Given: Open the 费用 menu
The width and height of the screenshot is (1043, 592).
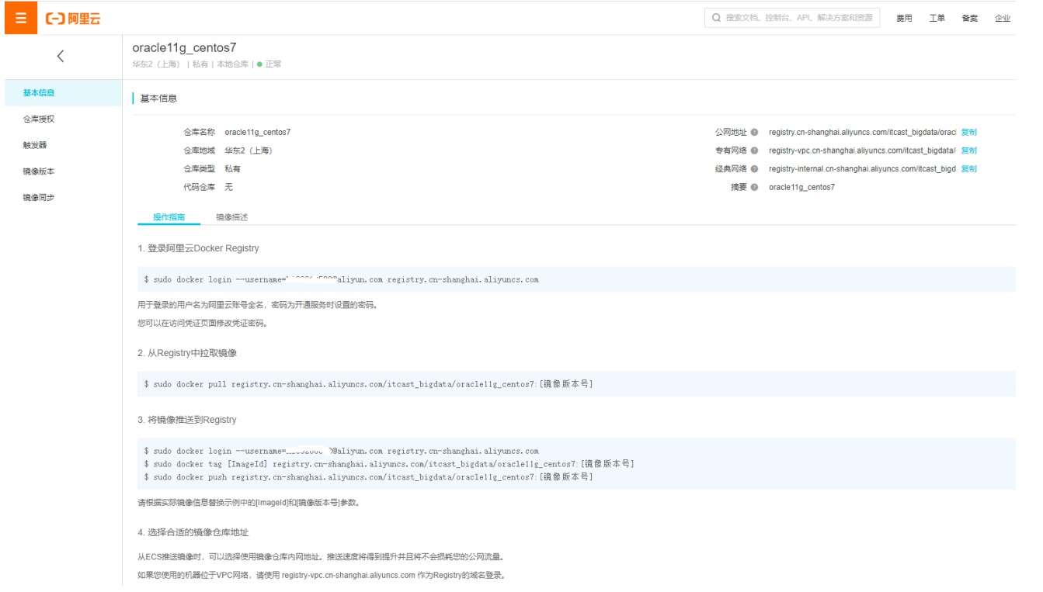Looking at the screenshot, I should (x=904, y=19).
